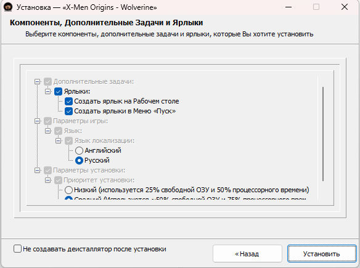Collapse the Приоритет установки branch
The height and width of the screenshot is (268, 360).
pos(47,180)
